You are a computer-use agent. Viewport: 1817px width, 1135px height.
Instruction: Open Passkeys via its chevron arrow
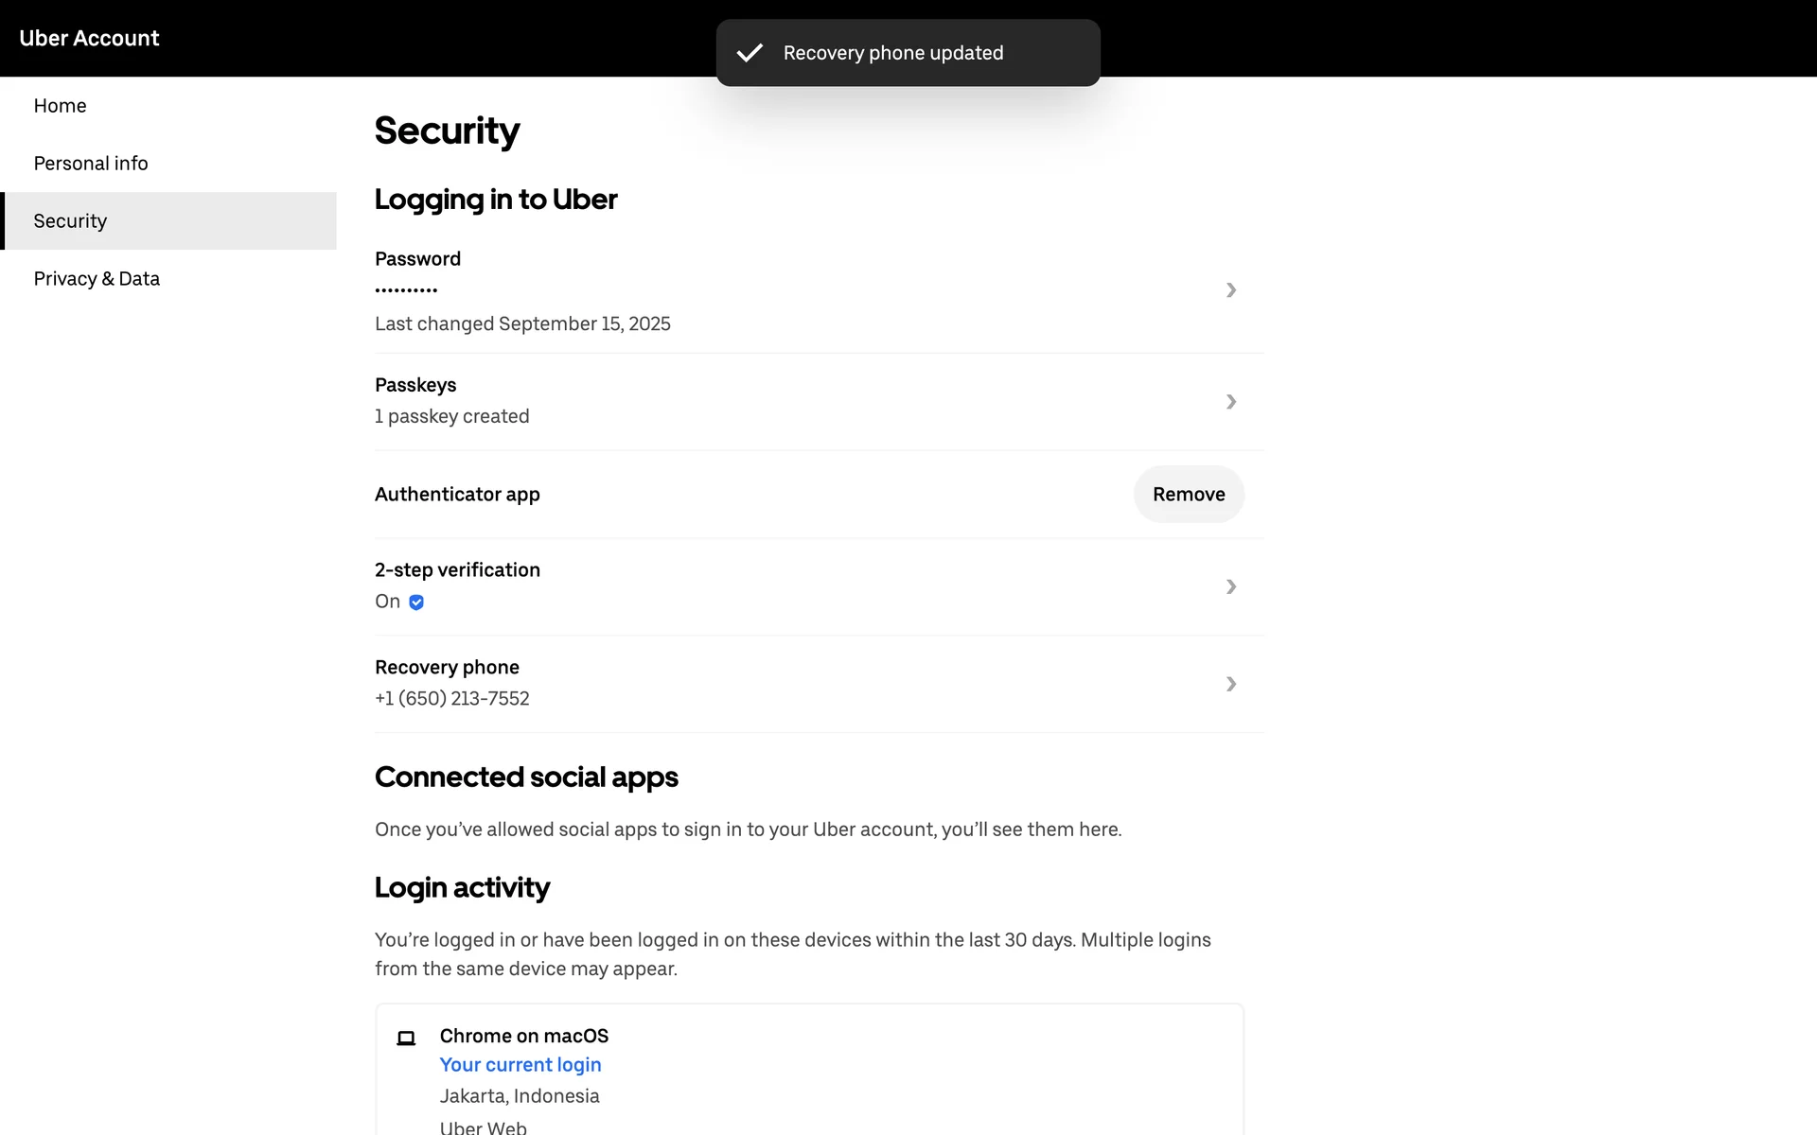coord(1230,402)
